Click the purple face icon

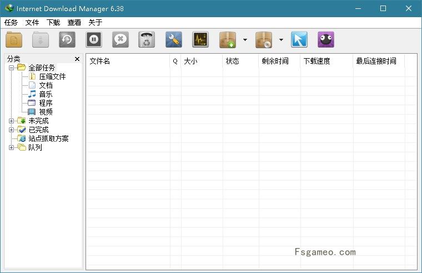coord(325,40)
